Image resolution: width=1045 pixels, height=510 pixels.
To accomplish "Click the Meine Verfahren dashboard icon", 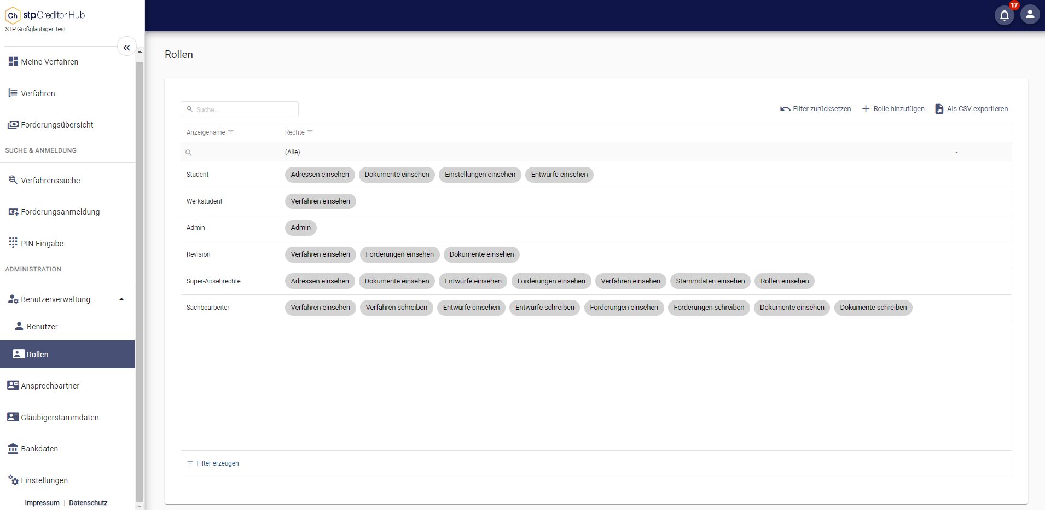I will [x=13, y=61].
